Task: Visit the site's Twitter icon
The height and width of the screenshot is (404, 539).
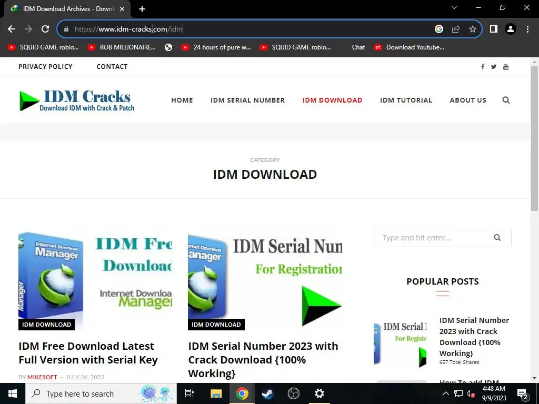Action: (494, 67)
